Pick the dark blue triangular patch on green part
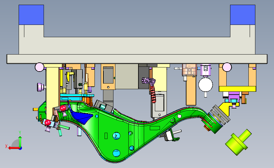Screen dimensions: 274x168 tap(81, 117)
